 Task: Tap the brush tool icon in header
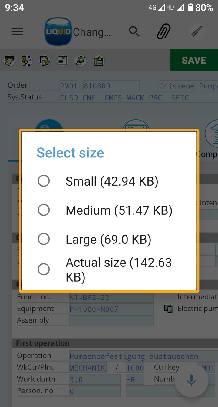[x=197, y=31]
